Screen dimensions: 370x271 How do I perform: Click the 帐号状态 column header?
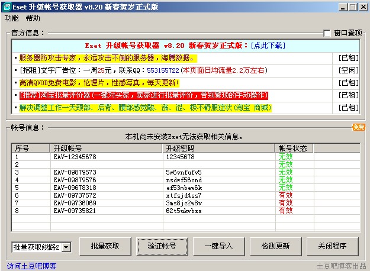tap(292, 148)
